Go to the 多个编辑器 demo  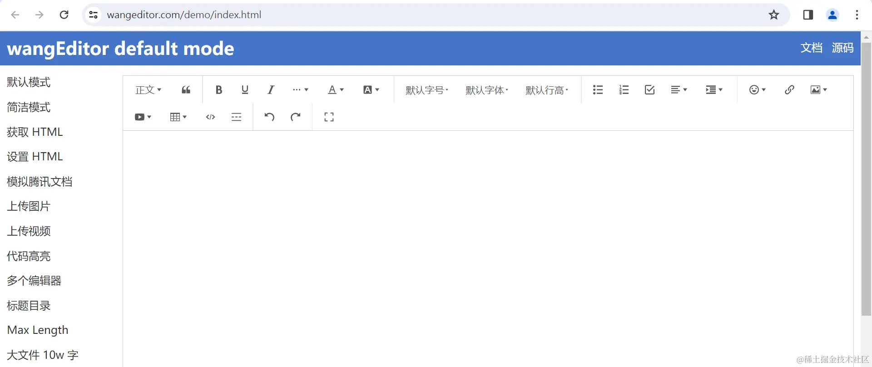coord(34,281)
